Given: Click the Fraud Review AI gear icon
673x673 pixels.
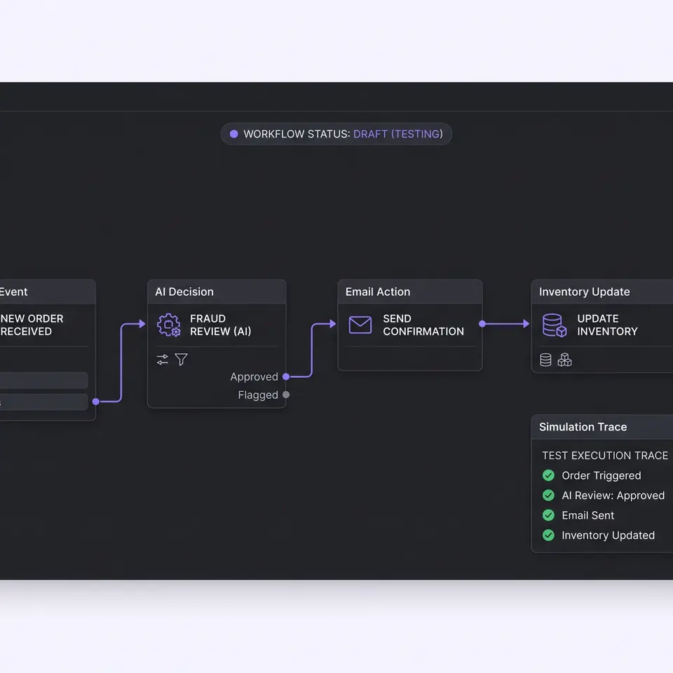Looking at the screenshot, I should point(169,325).
